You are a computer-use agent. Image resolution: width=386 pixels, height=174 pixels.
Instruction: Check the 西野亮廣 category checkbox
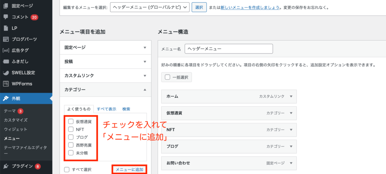(71, 145)
